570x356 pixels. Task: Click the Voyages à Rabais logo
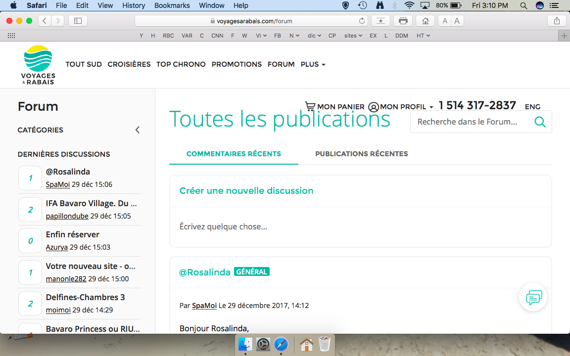(38, 65)
